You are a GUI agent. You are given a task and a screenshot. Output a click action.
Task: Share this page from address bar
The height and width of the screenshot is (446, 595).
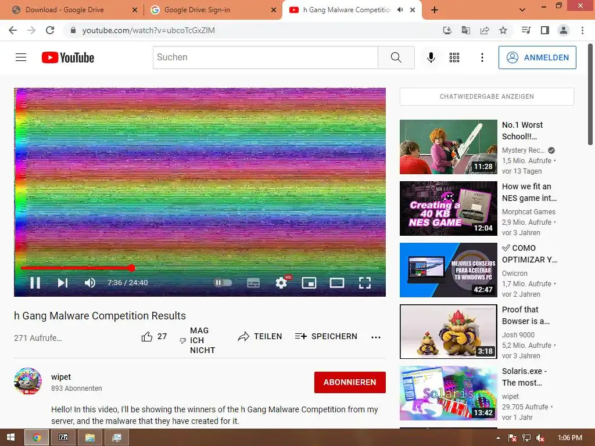(x=485, y=30)
